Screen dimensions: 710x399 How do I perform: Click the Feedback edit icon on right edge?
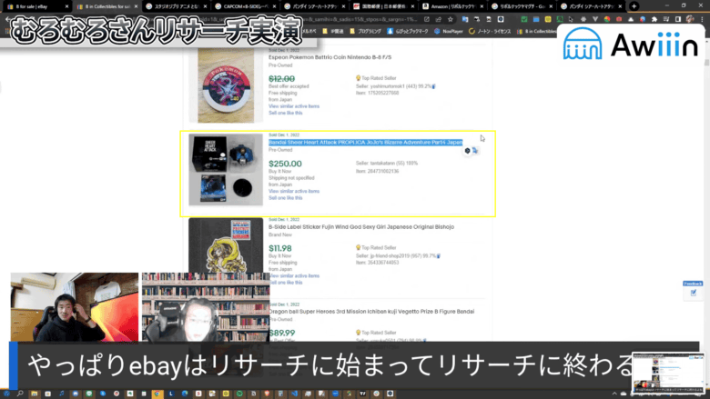(693, 293)
